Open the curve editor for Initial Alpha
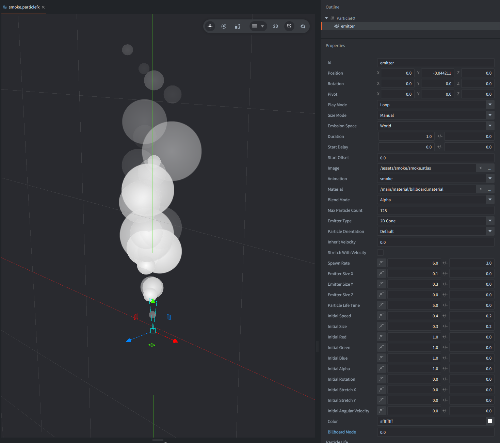The width and height of the screenshot is (500, 443). tap(381, 368)
